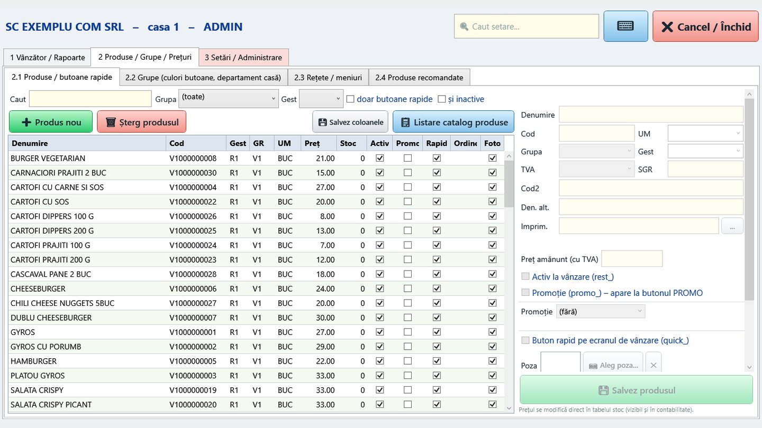Click the Caut product search field
This screenshot has height=428, width=762.
(90, 99)
